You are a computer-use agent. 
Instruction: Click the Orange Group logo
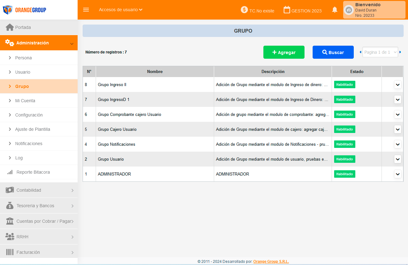point(24,10)
